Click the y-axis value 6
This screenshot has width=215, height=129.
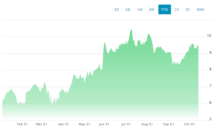tap(210, 103)
